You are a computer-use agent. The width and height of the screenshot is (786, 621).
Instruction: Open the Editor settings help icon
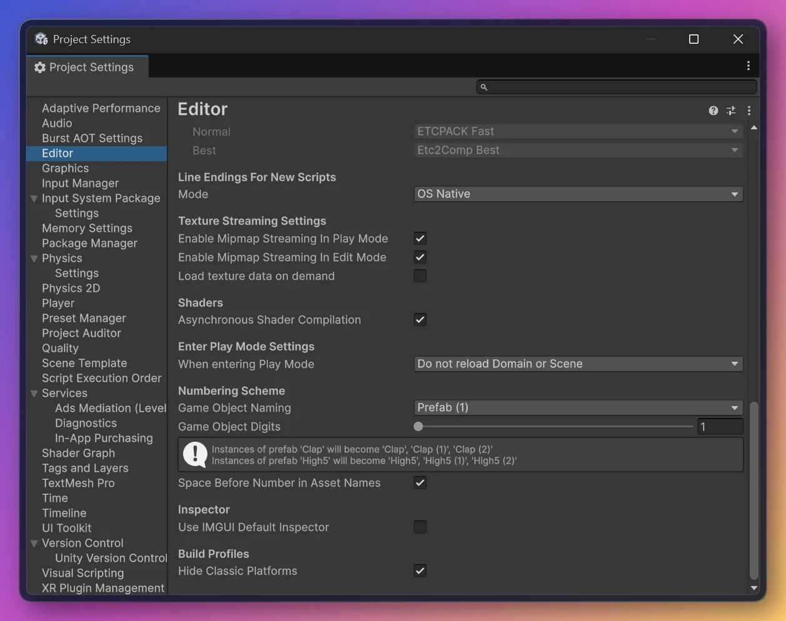coord(714,111)
